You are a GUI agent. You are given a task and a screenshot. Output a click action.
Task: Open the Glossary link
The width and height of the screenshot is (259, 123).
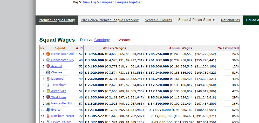pos(123,40)
